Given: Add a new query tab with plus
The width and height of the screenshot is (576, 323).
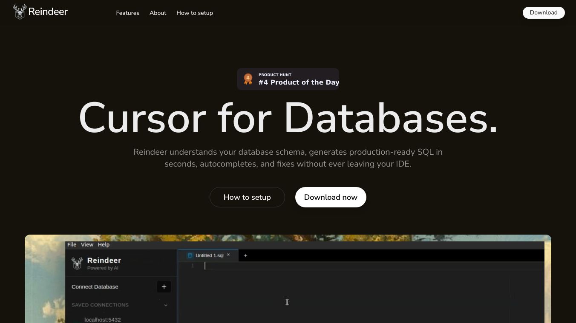Looking at the screenshot, I should click(x=245, y=255).
